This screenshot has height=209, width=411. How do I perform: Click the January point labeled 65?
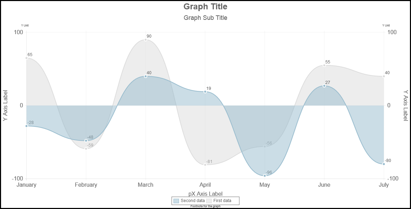point(26,58)
